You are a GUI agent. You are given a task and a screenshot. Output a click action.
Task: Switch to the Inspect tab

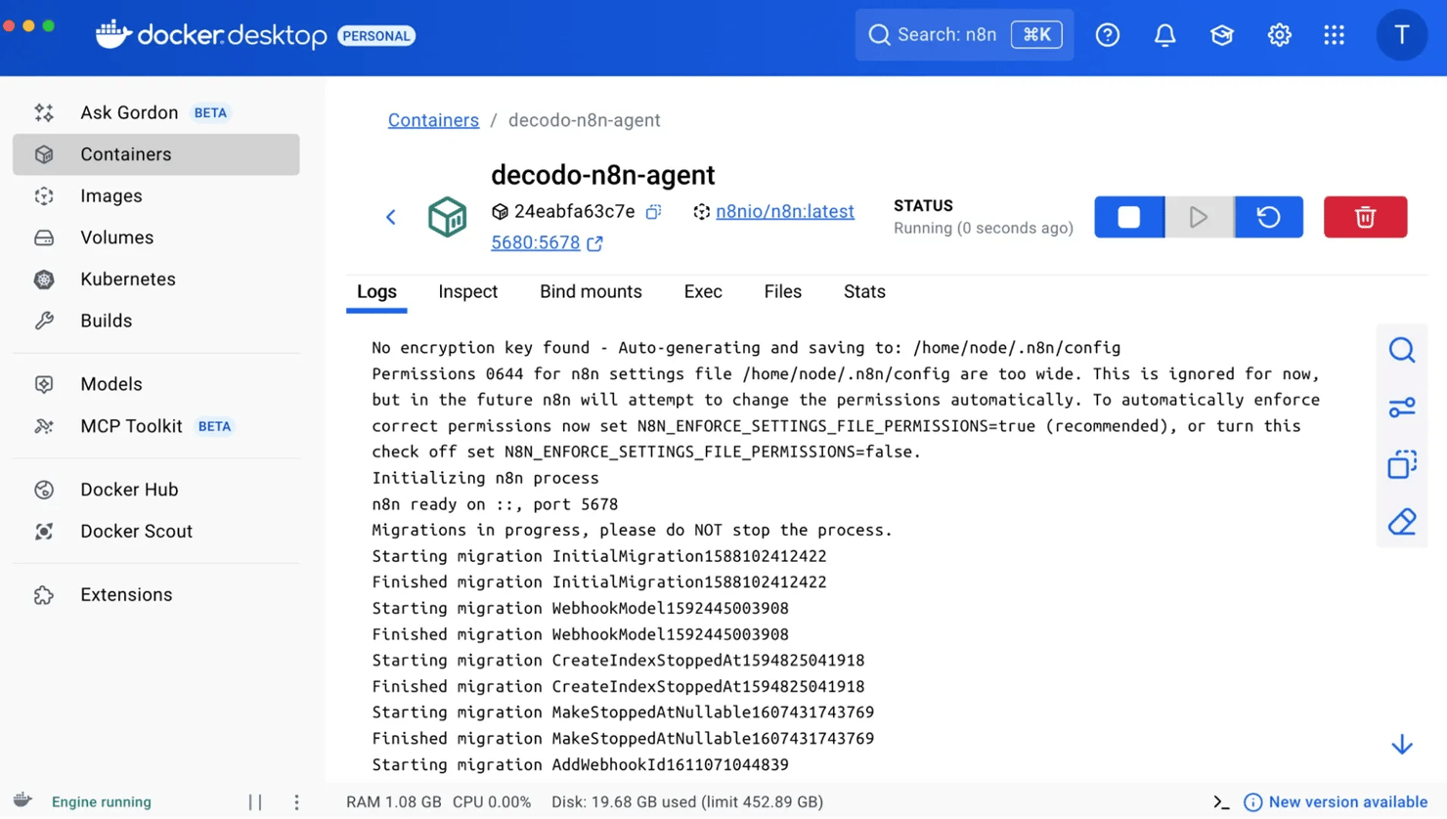tap(467, 291)
